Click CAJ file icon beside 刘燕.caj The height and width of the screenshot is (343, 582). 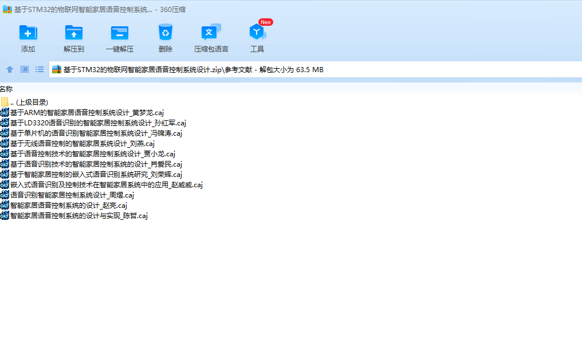click(x=5, y=144)
